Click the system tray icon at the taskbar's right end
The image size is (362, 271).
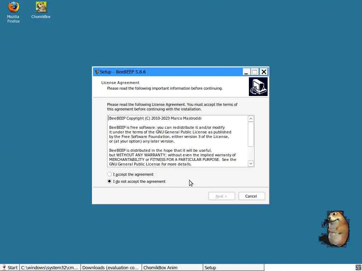(x=358, y=267)
